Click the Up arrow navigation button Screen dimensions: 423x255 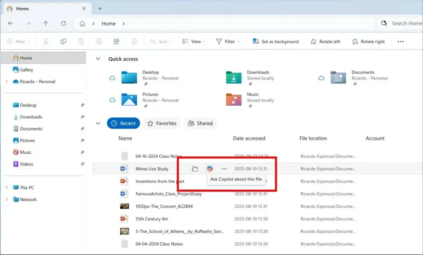click(46, 24)
